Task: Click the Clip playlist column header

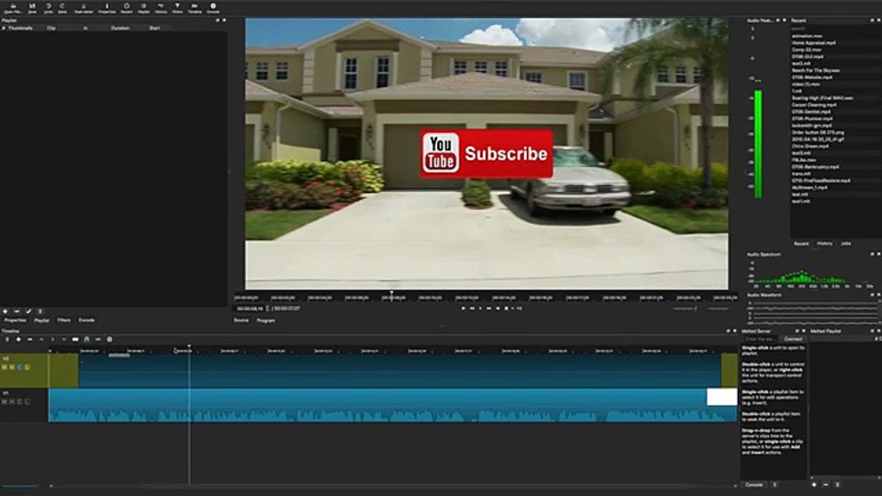Action: 51,28
